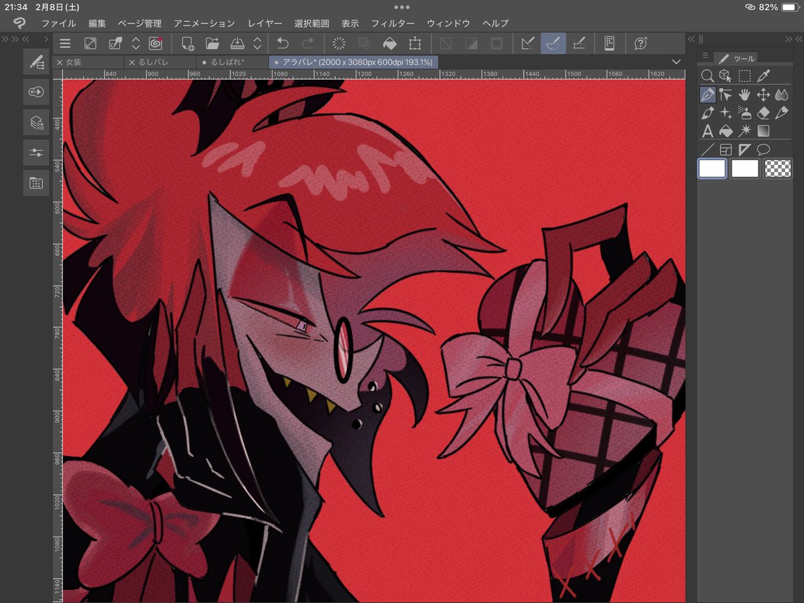804x603 pixels.
Task: Select the Frame border panel tool
Action: [x=726, y=149]
